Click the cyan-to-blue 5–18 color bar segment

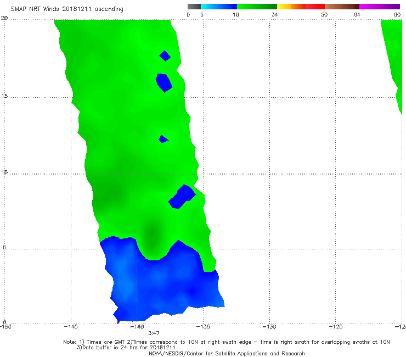point(219,7)
